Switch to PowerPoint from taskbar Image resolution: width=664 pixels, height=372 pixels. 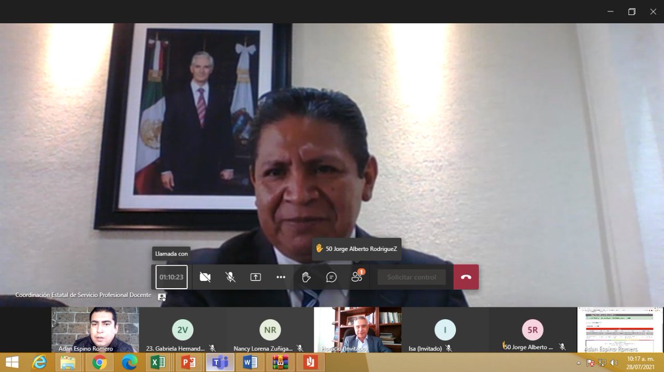pos(189,362)
